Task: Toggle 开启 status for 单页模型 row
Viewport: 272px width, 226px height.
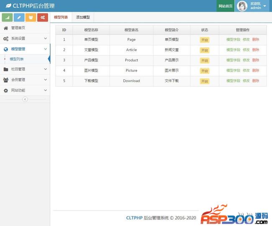Action: (x=204, y=40)
